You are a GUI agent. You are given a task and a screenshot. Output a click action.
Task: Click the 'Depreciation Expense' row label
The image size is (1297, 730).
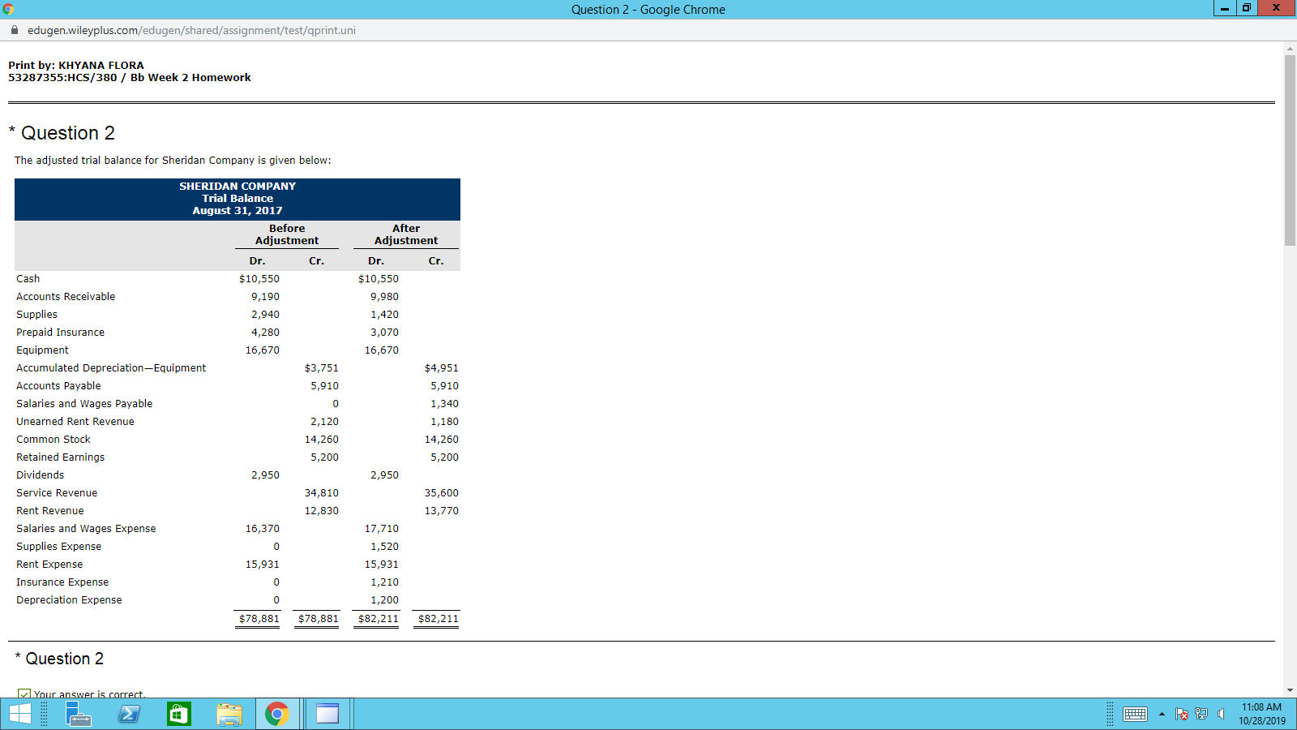point(70,600)
